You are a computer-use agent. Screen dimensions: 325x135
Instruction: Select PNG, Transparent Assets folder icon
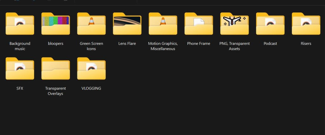(235, 24)
